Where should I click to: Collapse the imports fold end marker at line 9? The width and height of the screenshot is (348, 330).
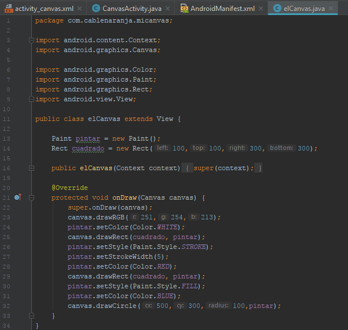[x=31, y=99]
